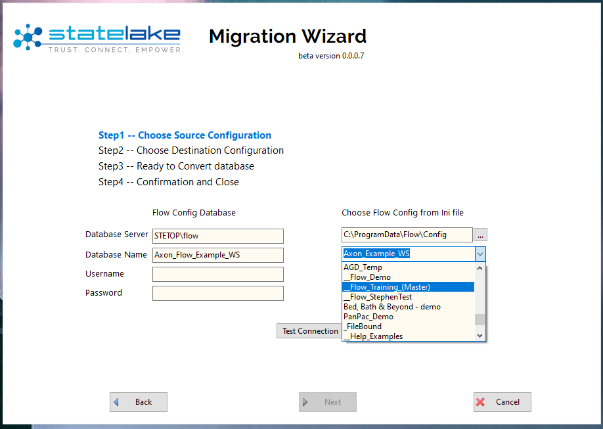
Task: Click the ini file path field
Action: 407,235
